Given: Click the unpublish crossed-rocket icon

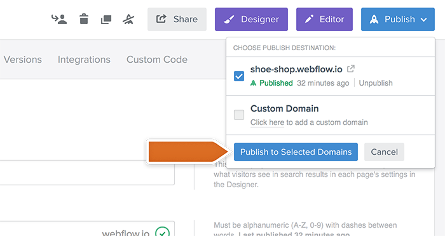Looking at the screenshot, I should coord(128,19).
